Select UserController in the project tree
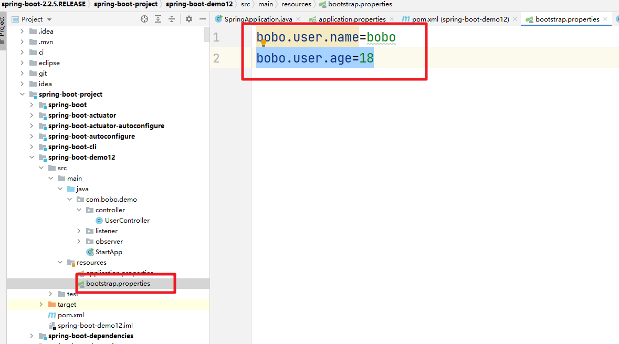This screenshot has height=344, width=619. tap(127, 221)
